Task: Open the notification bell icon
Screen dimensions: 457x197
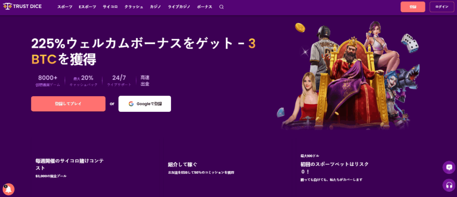Action: [x=8, y=190]
